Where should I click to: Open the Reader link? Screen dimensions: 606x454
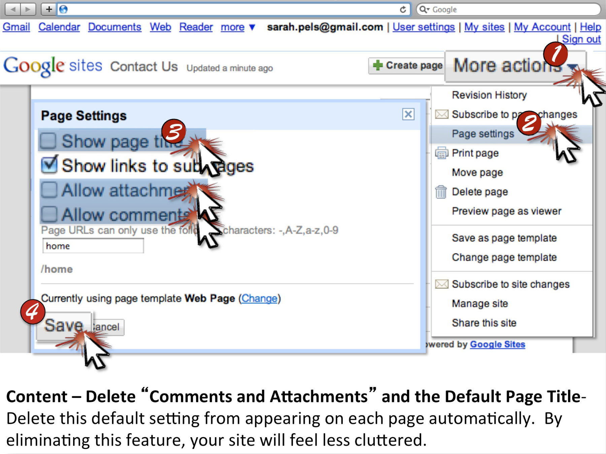tap(196, 27)
